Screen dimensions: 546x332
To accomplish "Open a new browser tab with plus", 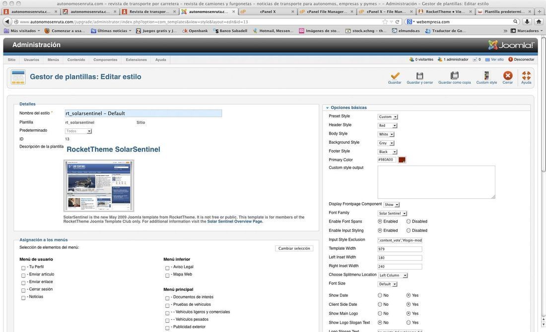I will coord(540,11).
